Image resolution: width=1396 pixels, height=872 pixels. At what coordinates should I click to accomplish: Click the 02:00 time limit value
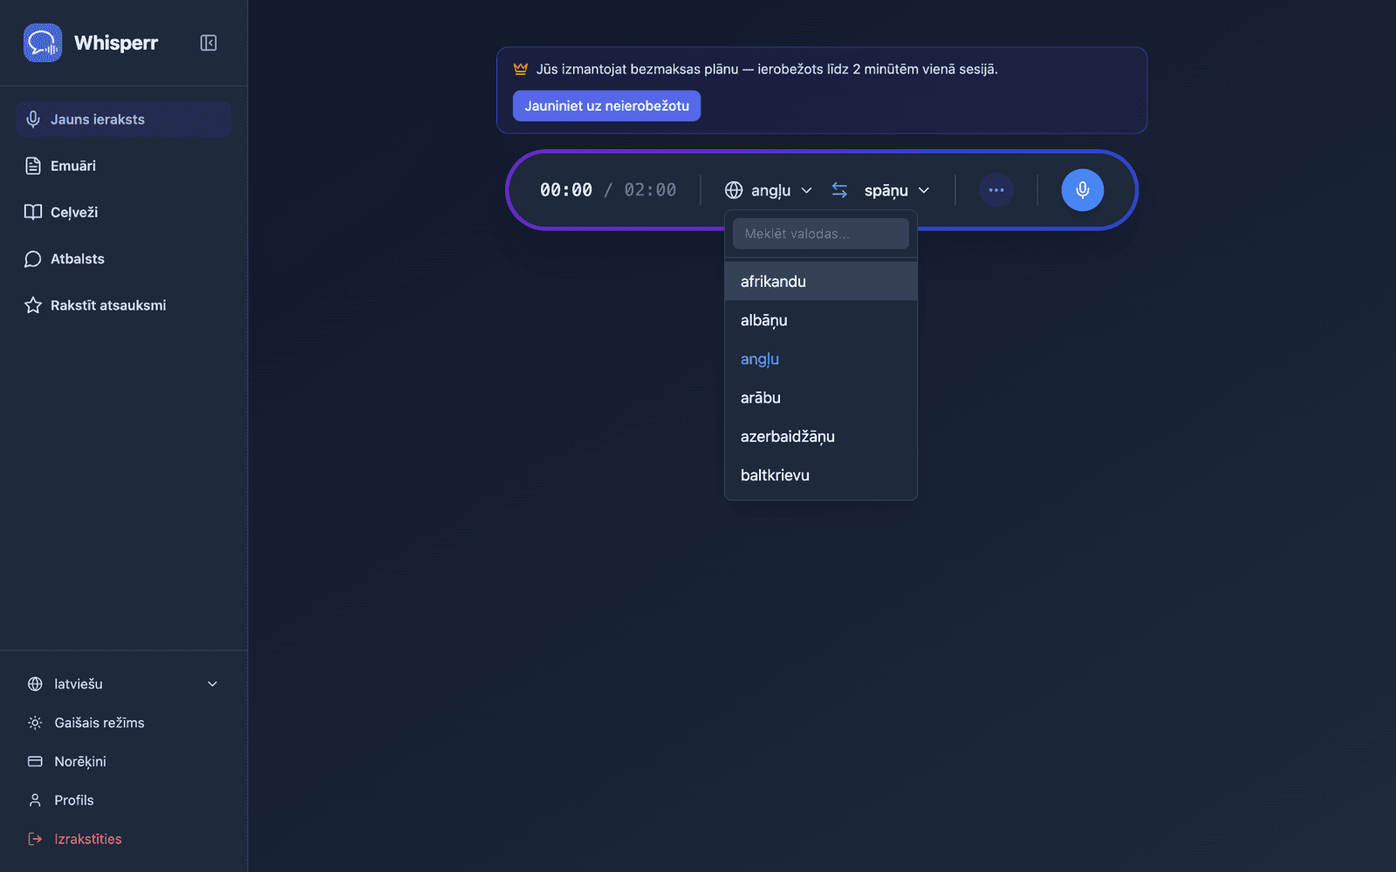coord(650,190)
